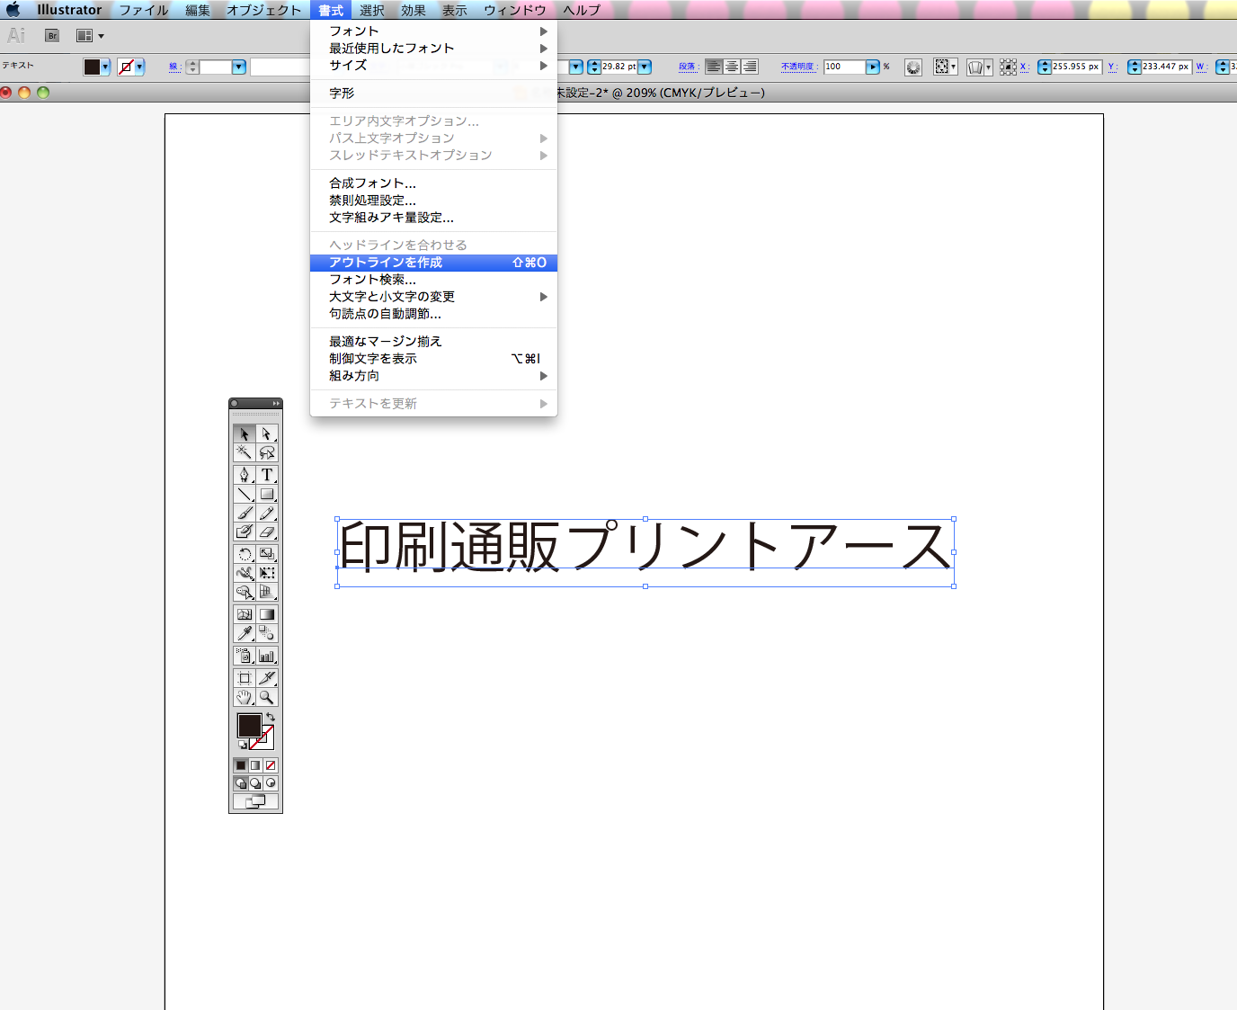Set paint mode to Color
Screen dimensions: 1237x1010
[x=241, y=765]
